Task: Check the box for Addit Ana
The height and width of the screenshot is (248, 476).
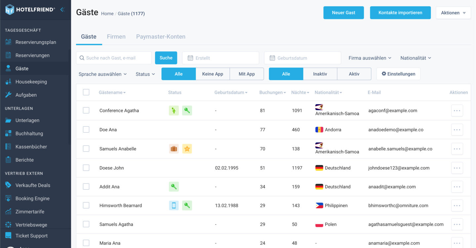Action: 86,187
